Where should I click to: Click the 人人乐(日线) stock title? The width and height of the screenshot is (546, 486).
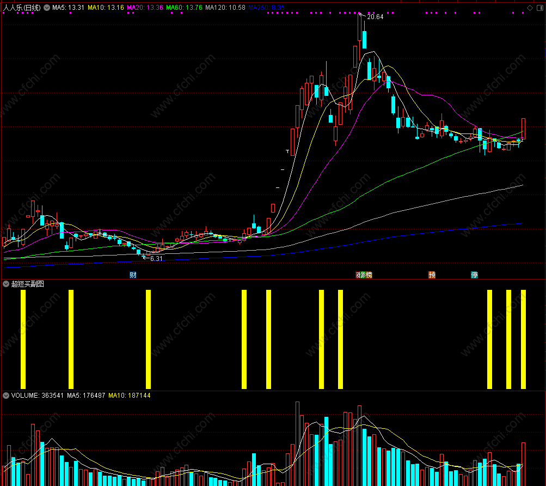coord(22,8)
